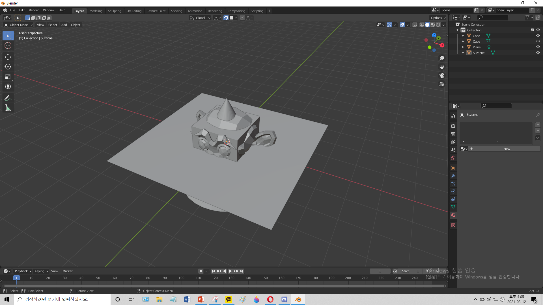Open the Render menu
543x305 pixels.
tap(34, 10)
